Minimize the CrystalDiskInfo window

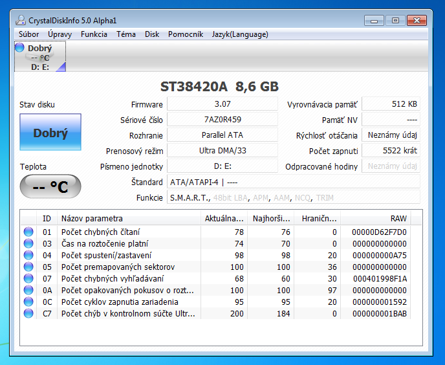click(374, 21)
